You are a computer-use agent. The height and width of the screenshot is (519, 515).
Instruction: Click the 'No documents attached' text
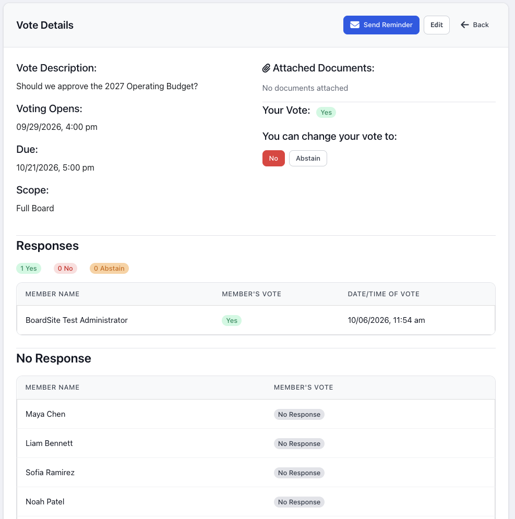pos(305,88)
